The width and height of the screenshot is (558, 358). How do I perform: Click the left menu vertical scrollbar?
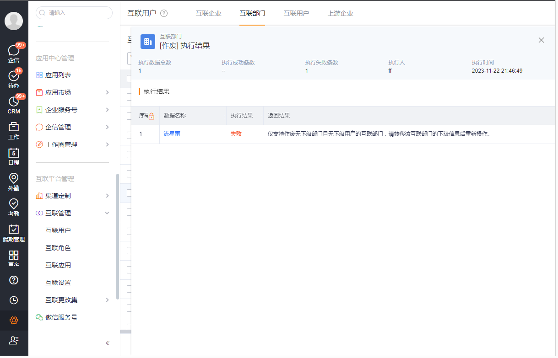[x=118, y=236]
